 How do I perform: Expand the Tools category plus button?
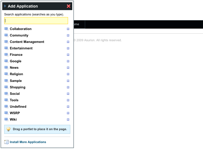click(x=68, y=100)
